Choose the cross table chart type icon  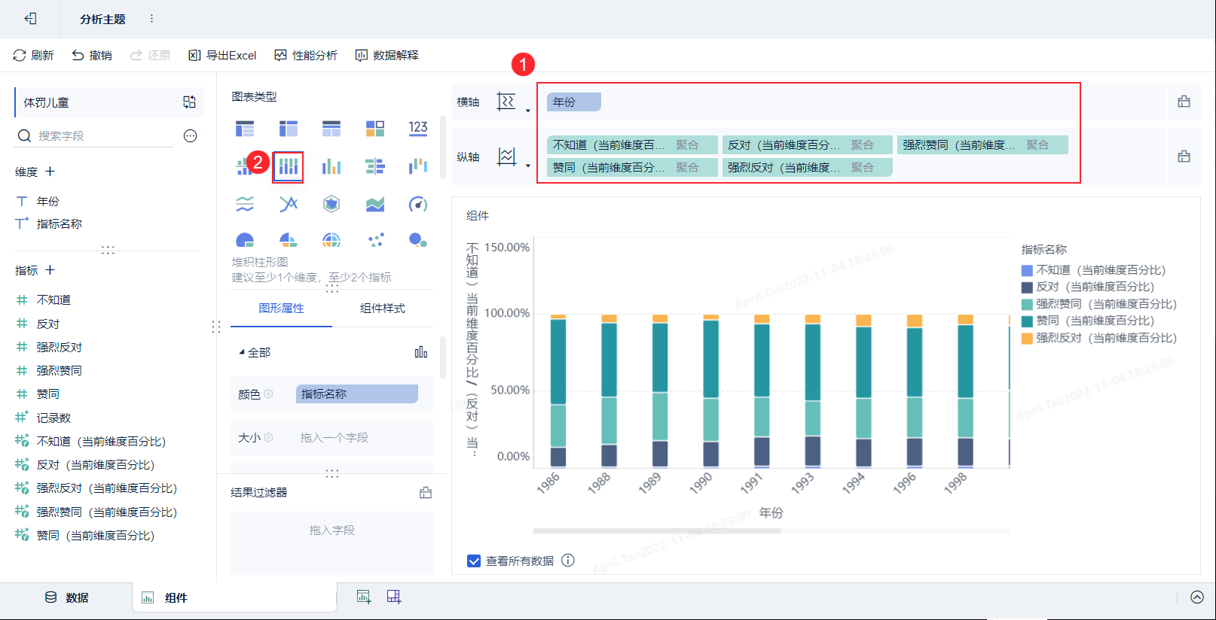click(x=289, y=129)
